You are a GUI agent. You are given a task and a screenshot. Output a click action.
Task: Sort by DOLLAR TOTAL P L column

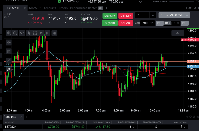click(75, 122)
